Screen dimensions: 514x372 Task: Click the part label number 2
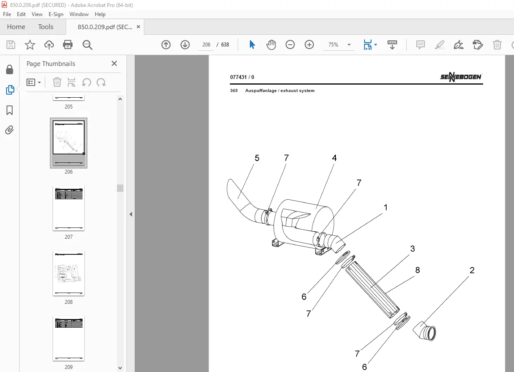pyautogui.click(x=472, y=270)
